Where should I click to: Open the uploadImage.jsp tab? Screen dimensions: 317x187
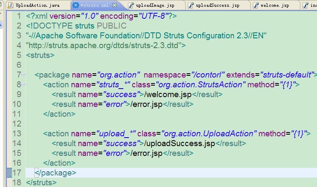155,6
